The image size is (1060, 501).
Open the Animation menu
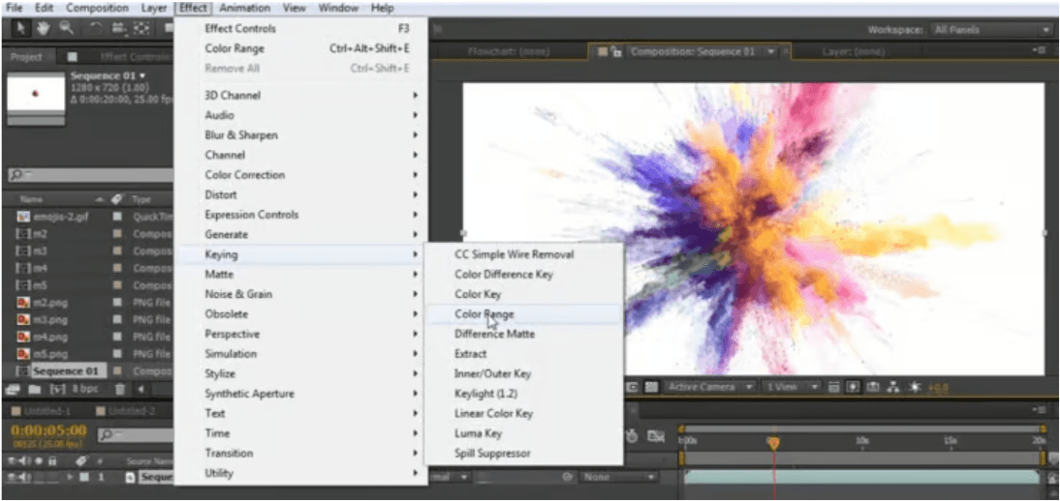[244, 8]
